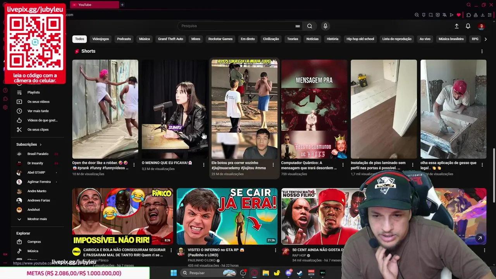Click the search tabs magnifier in title bar
This screenshot has height=279, width=496.
pos(468,5)
